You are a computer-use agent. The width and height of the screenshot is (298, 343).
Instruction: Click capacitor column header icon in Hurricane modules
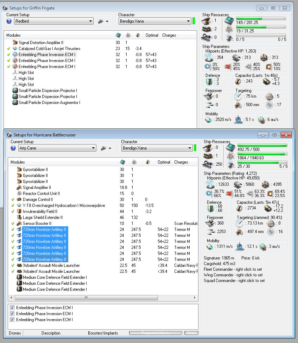pyautogui.click(x=148, y=162)
